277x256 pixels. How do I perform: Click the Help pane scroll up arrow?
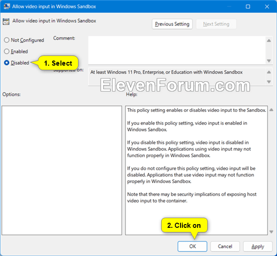pos(271,110)
